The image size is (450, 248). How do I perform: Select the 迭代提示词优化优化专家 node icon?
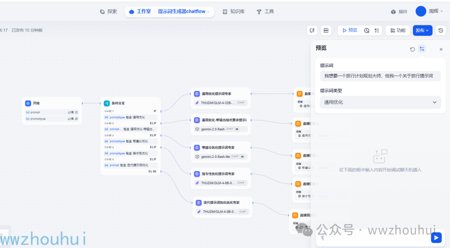pos(199,203)
